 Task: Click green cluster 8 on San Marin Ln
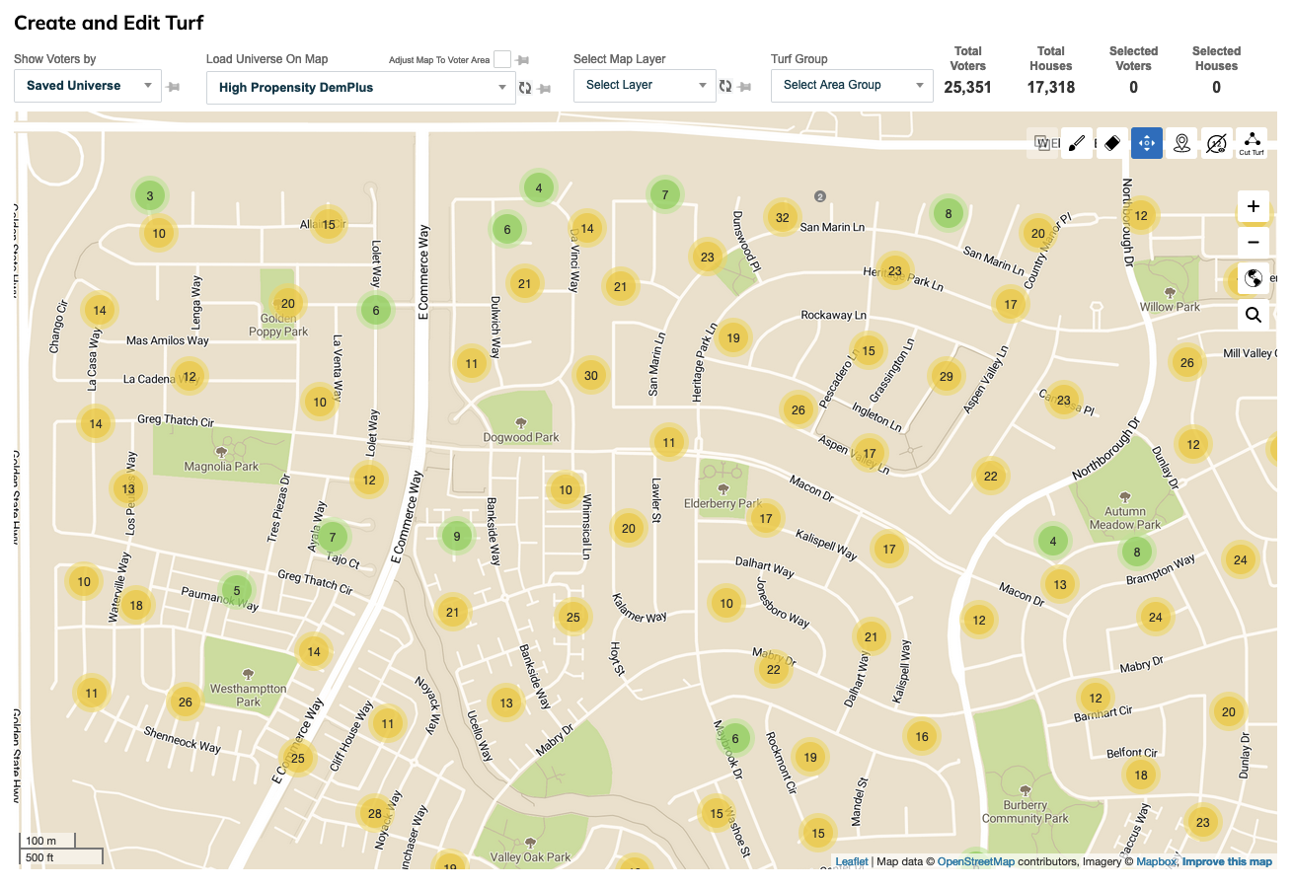949,213
